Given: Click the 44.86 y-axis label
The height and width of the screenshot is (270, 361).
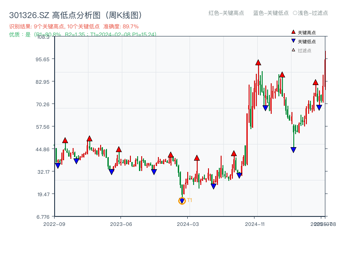Looking at the screenshot, I should tap(42, 149).
